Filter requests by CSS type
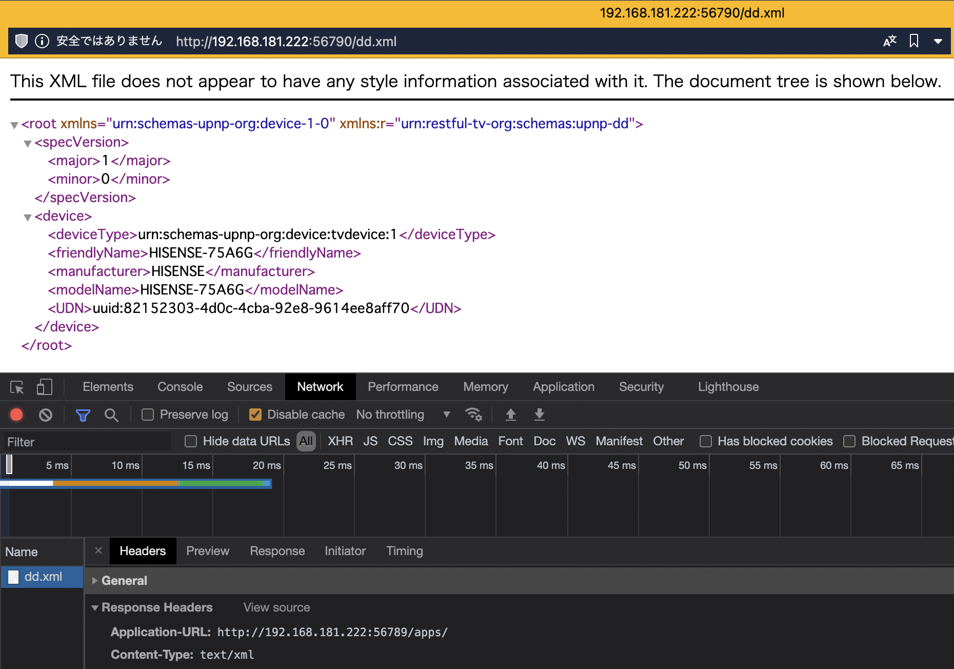The height and width of the screenshot is (669, 954). 400,441
